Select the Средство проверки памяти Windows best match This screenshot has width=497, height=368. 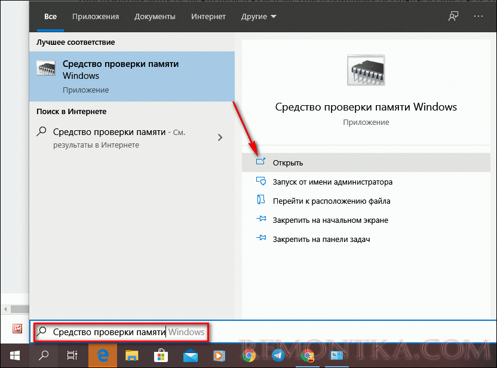pos(132,76)
